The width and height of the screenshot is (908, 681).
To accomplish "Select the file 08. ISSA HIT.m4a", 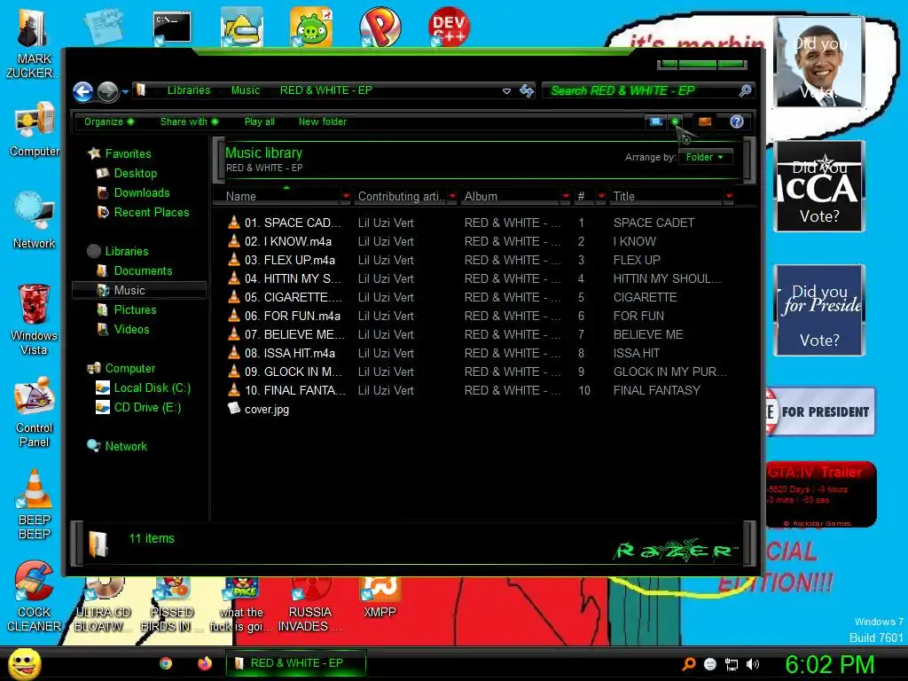I will (290, 353).
